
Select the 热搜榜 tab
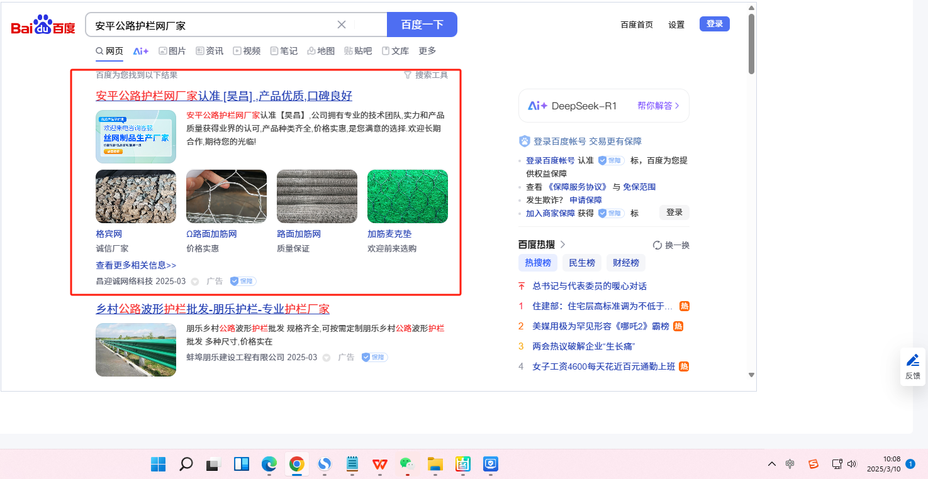point(538,263)
